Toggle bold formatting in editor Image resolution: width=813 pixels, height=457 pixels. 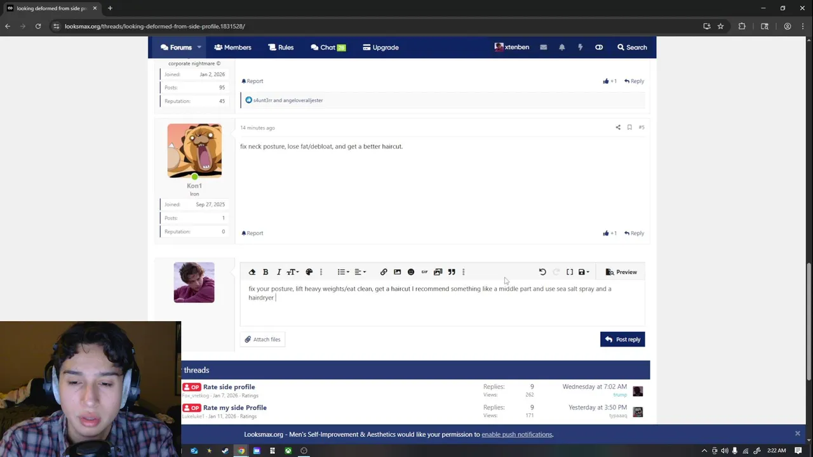(265, 272)
